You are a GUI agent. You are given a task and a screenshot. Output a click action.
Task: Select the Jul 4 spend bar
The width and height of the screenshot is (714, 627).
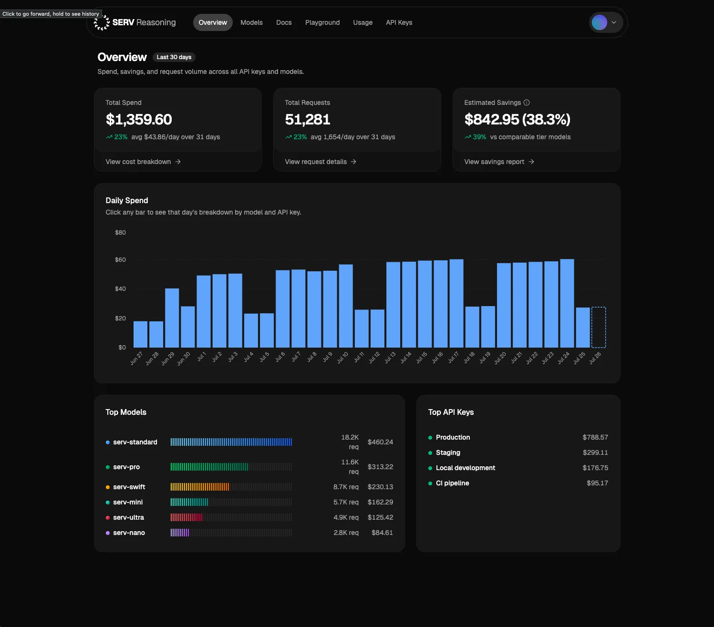(251, 330)
